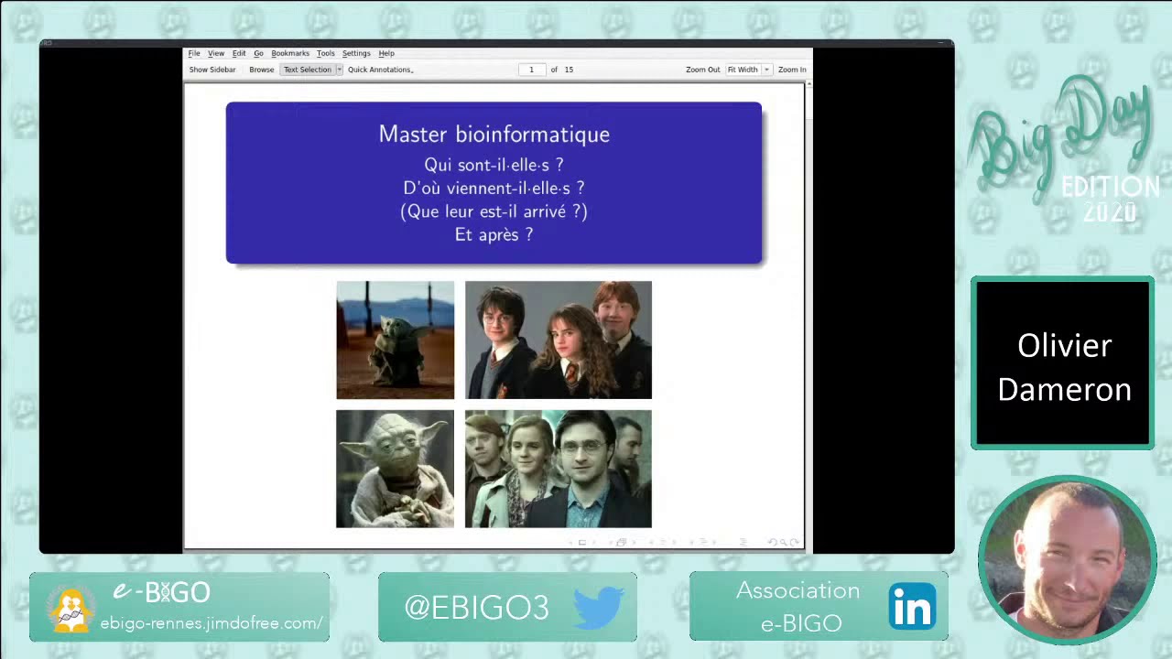Image resolution: width=1172 pixels, height=659 pixels.
Task: Click the Beamer slide navigation icon
Action: point(582,542)
